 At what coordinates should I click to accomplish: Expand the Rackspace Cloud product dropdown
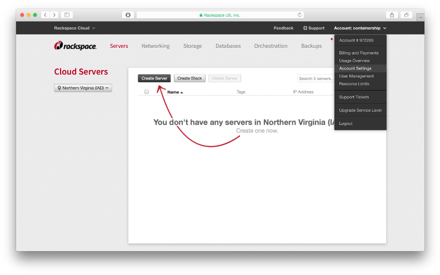(x=75, y=28)
